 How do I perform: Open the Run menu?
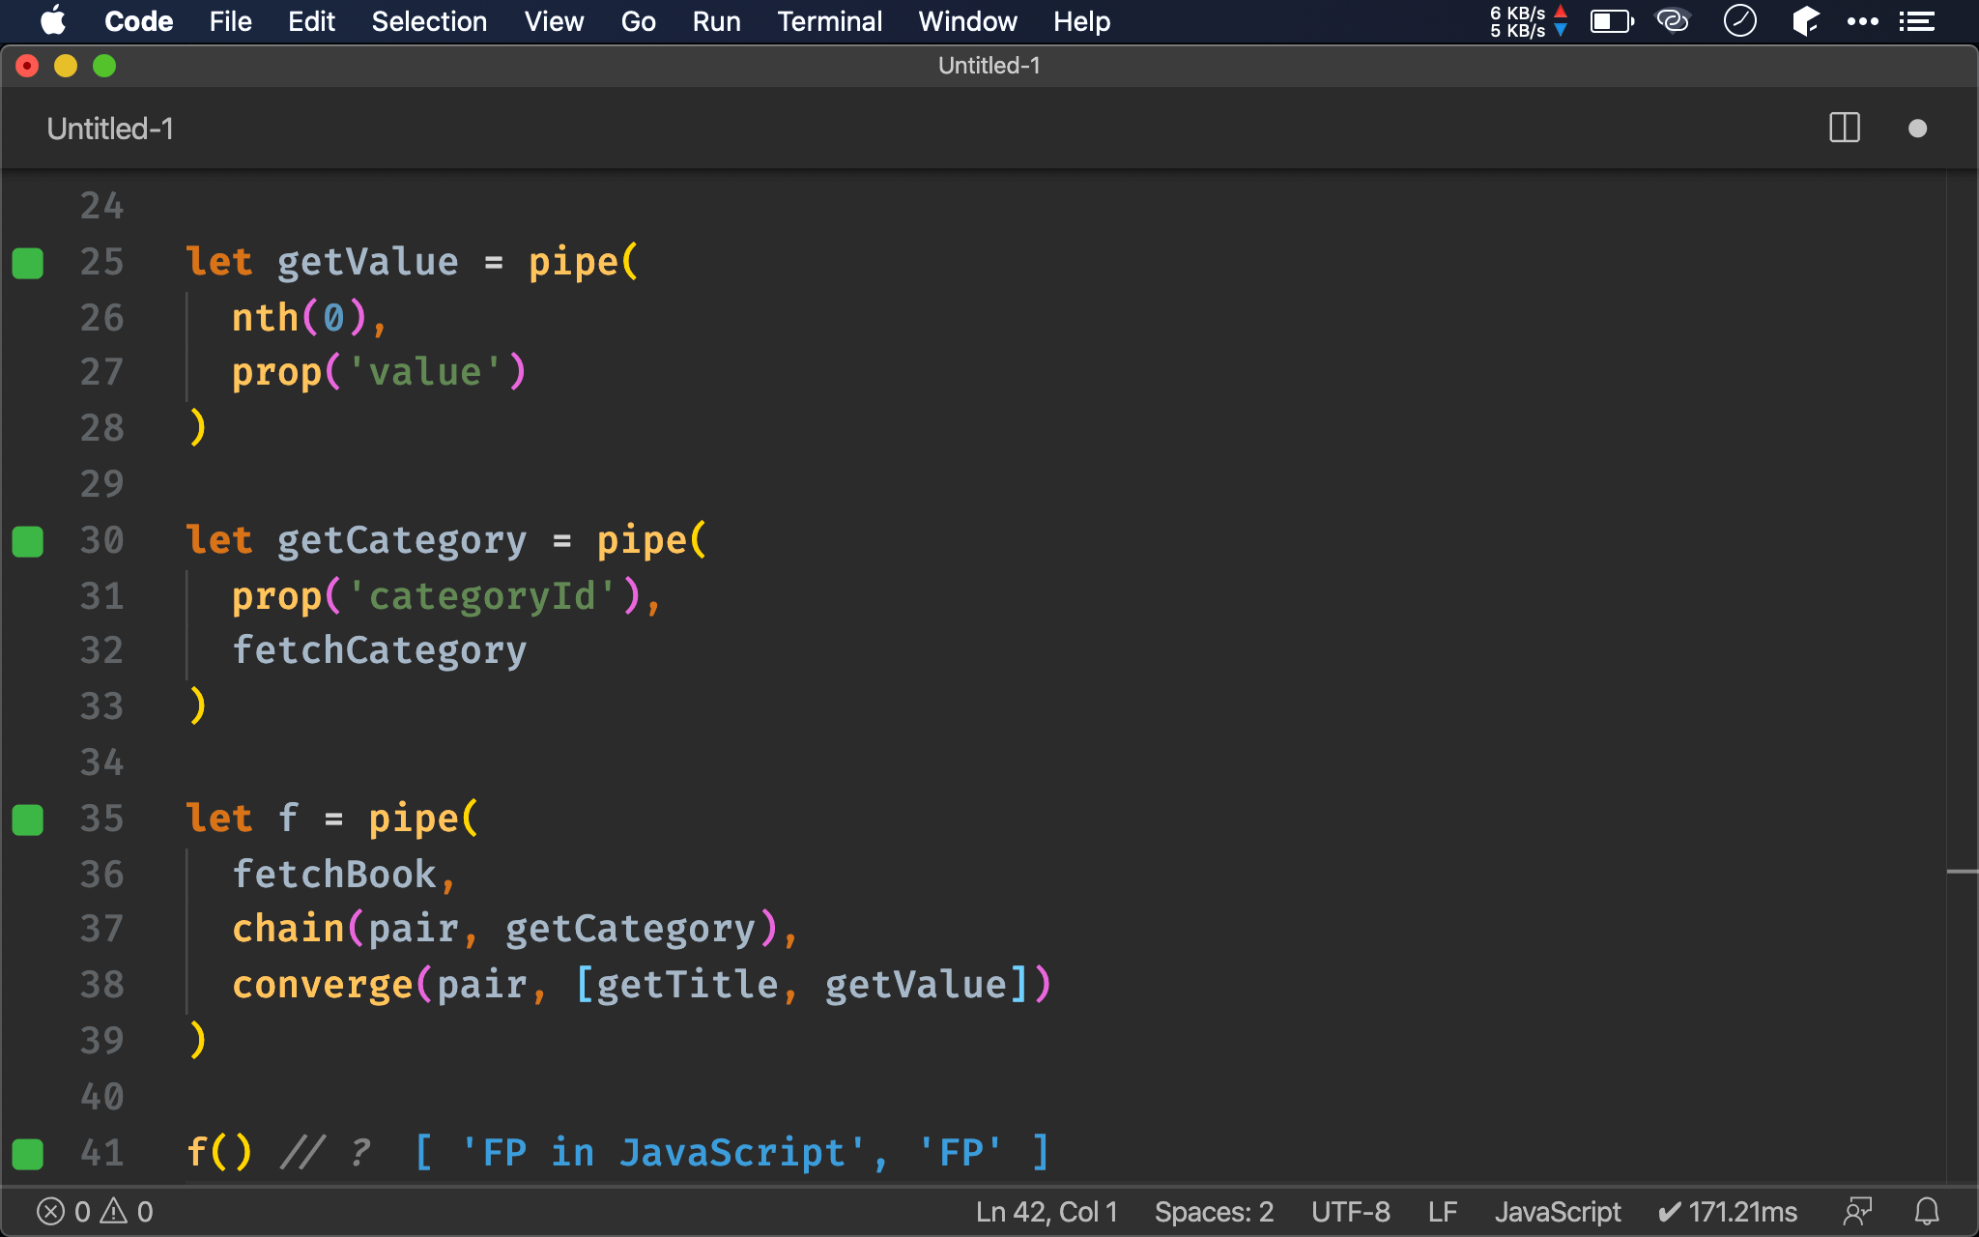click(716, 21)
